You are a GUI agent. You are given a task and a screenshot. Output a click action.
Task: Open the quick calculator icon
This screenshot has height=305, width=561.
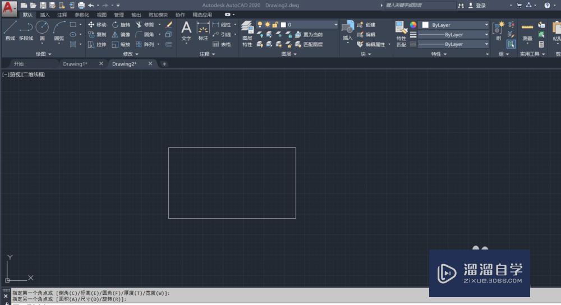541,44
